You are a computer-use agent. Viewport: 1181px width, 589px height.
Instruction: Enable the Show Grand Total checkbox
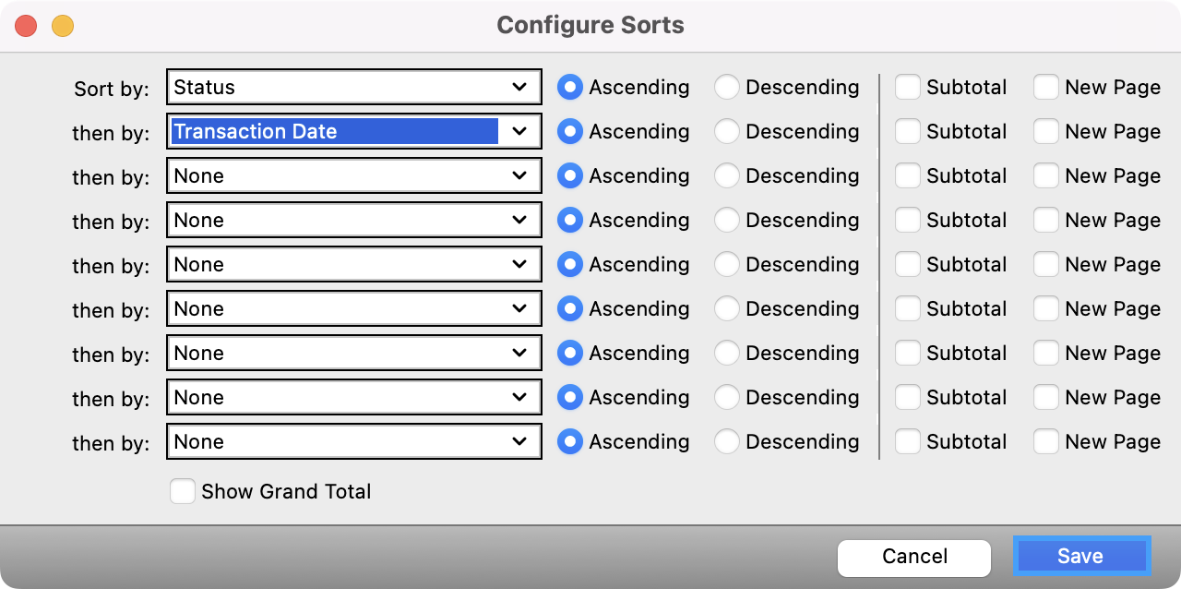click(183, 491)
